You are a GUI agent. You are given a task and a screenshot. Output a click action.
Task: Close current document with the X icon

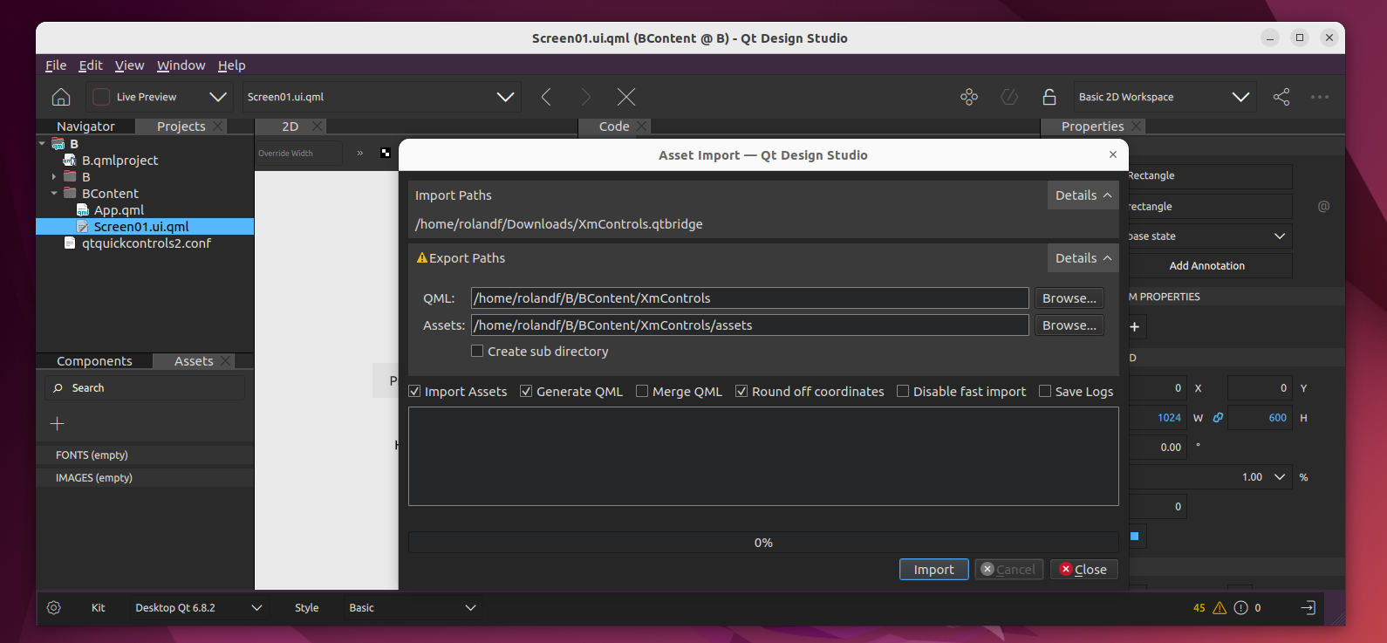[x=626, y=97]
